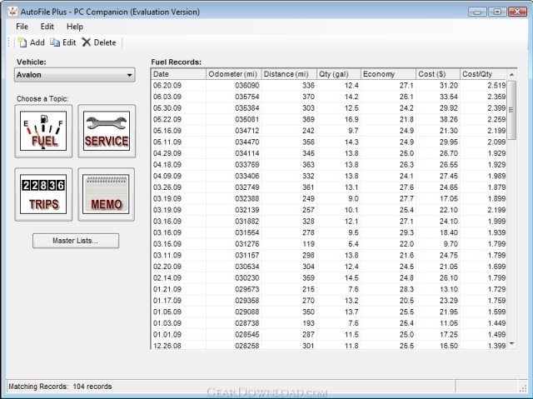The width and height of the screenshot is (533, 399).
Task: Select the 04.18.09 fuel record
Action: tap(329, 164)
